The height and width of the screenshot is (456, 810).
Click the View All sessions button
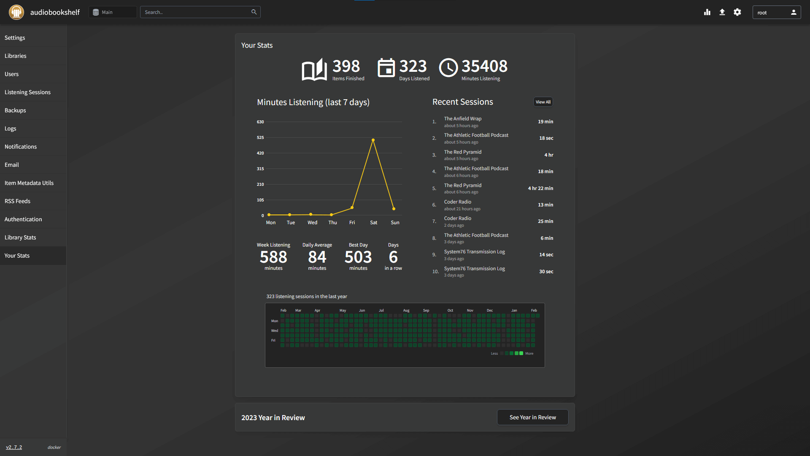pos(543,102)
